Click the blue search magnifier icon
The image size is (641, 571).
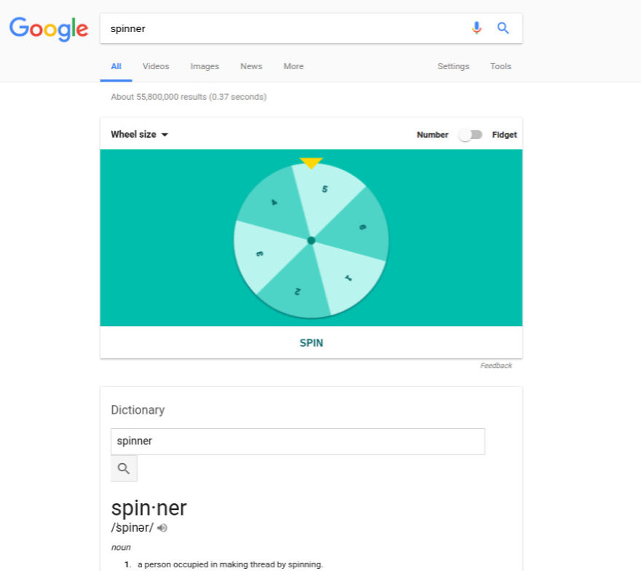tap(503, 28)
